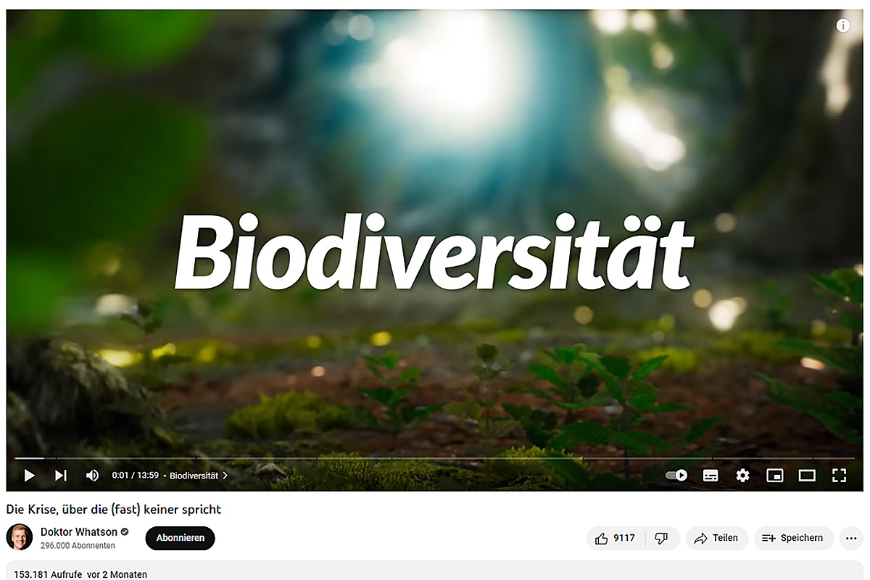The image size is (870, 580).
Task: Mute the video volume
Action: point(92,476)
